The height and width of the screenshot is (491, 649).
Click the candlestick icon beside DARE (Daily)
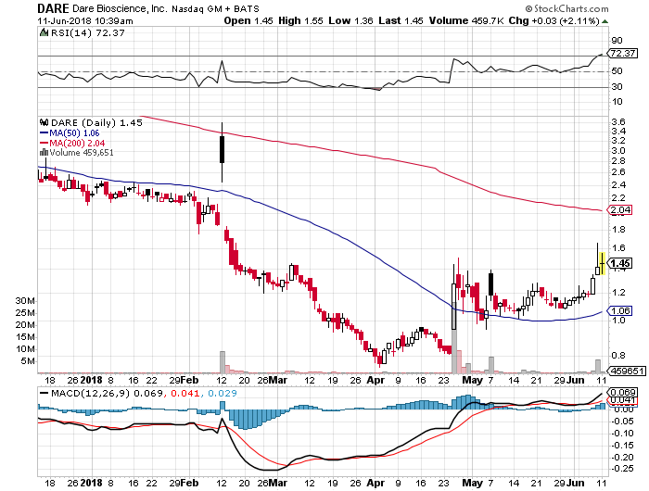[x=44, y=122]
